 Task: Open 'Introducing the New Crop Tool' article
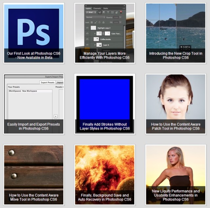[176, 33]
